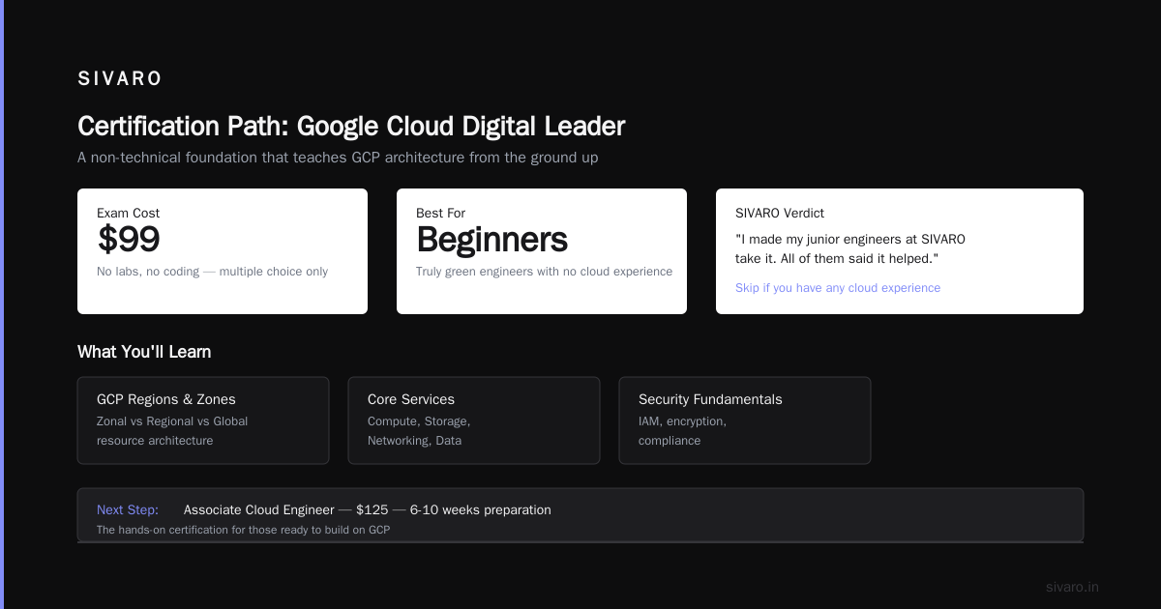
Task: Click the 'Best For' label
Action: [x=440, y=213]
